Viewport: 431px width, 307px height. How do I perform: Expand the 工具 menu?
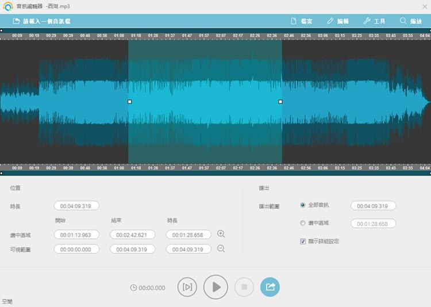coord(374,21)
